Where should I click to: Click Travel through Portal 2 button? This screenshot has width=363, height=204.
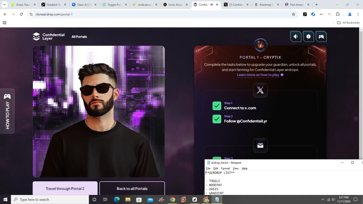[x=65, y=188]
